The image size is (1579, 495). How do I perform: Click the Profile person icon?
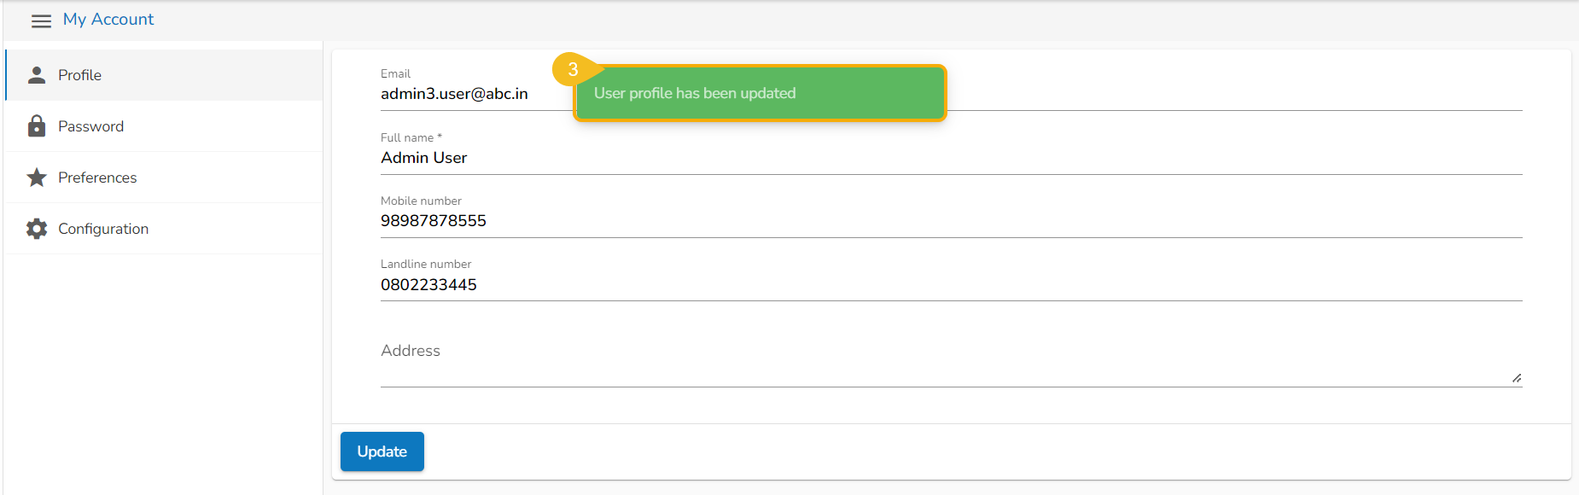(37, 75)
